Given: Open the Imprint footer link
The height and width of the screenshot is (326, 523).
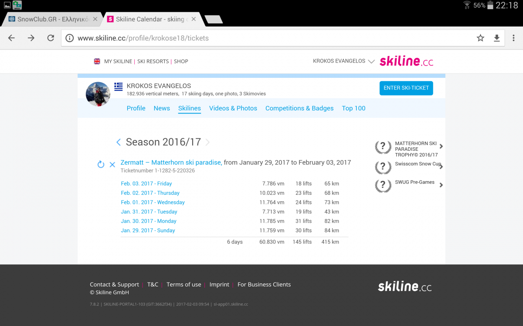Looking at the screenshot, I should pyautogui.click(x=219, y=285).
